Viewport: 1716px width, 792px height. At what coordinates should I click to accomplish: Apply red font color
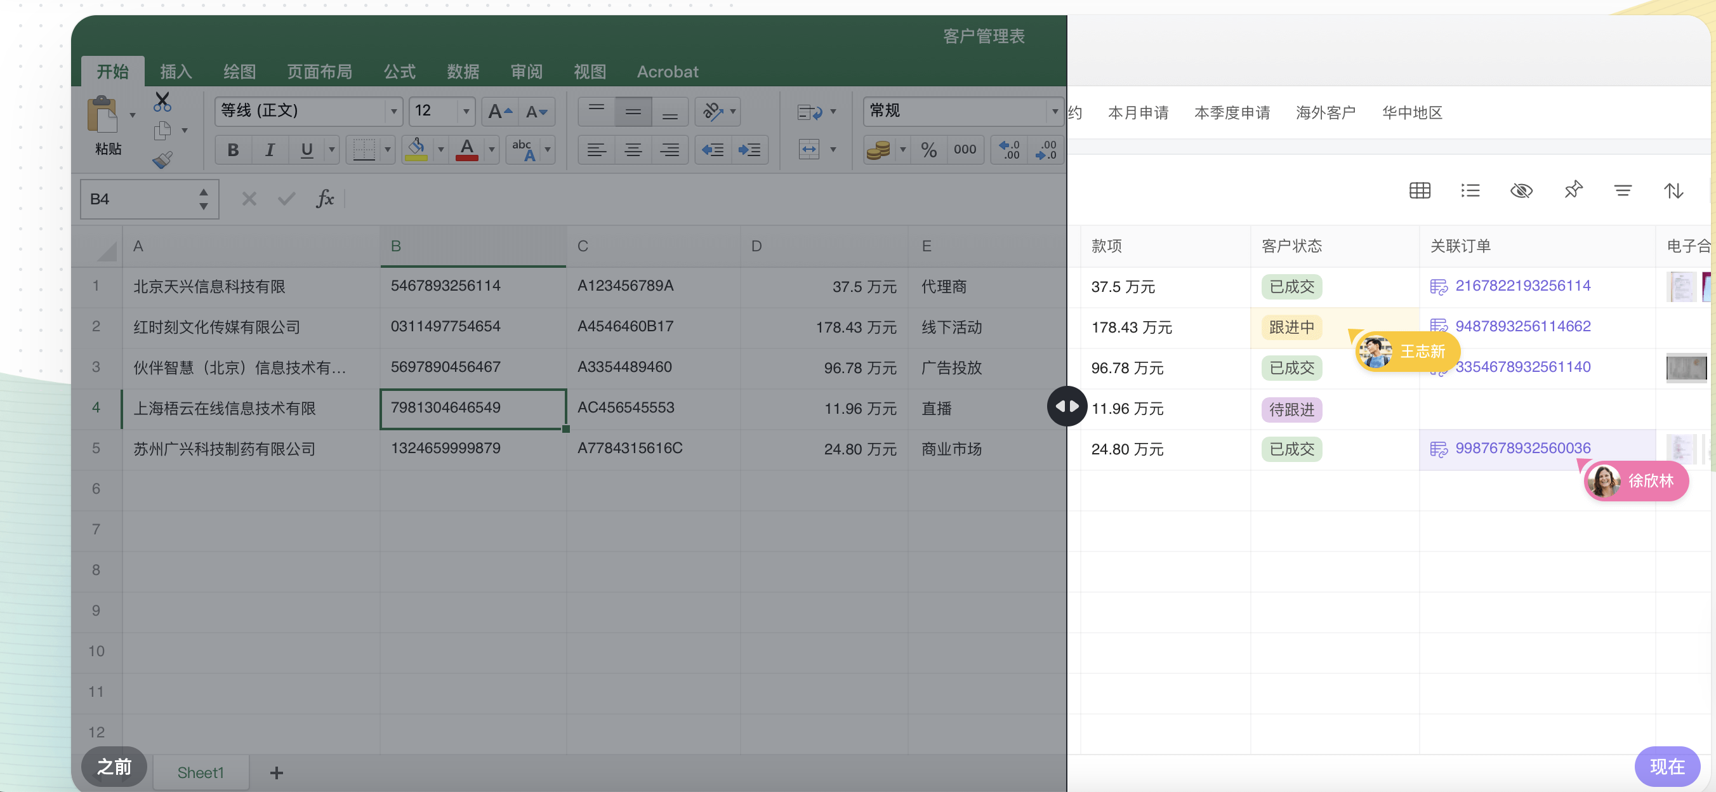[x=467, y=150]
